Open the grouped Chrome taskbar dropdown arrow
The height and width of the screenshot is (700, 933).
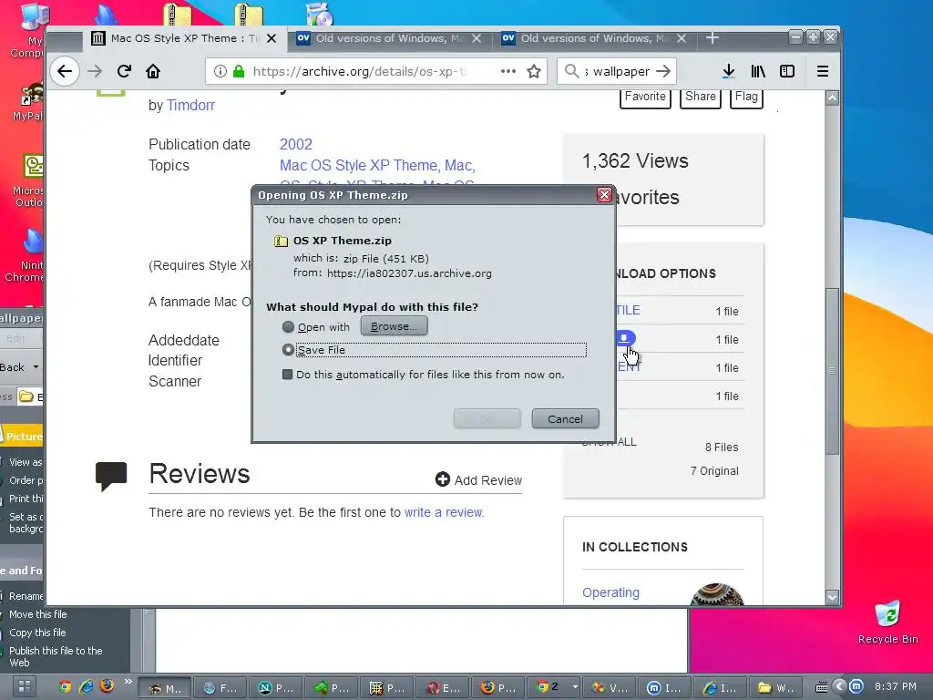[575, 687]
